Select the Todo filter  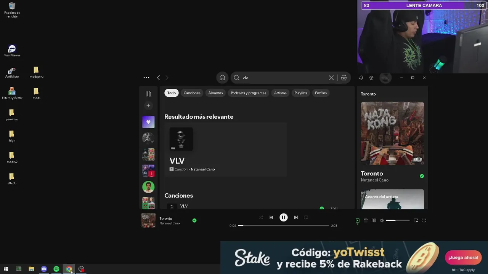tap(172, 93)
